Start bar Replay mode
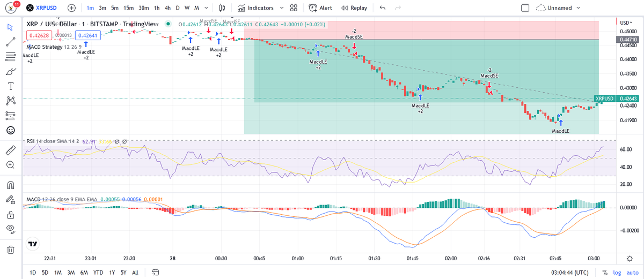Viewport: 644px width, 279px height. (355, 8)
